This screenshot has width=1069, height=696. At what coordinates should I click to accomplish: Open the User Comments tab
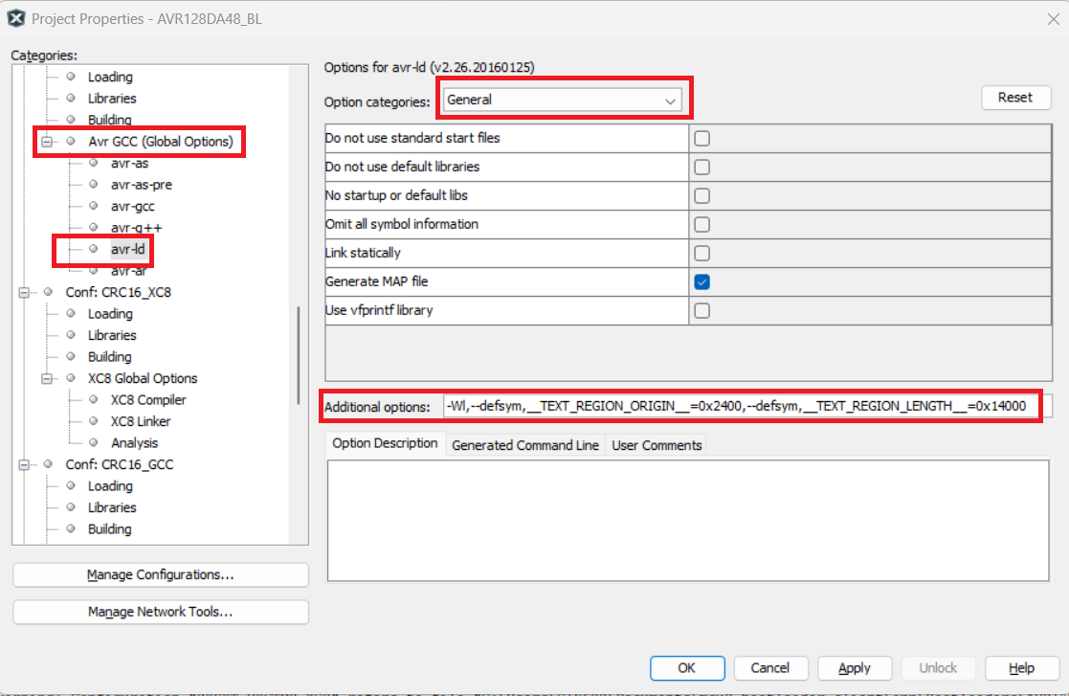657,445
